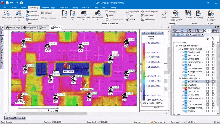This screenshot has height=124, width=220.
Task: Select the AP13 access point icon
Action: [x=24, y=42]
